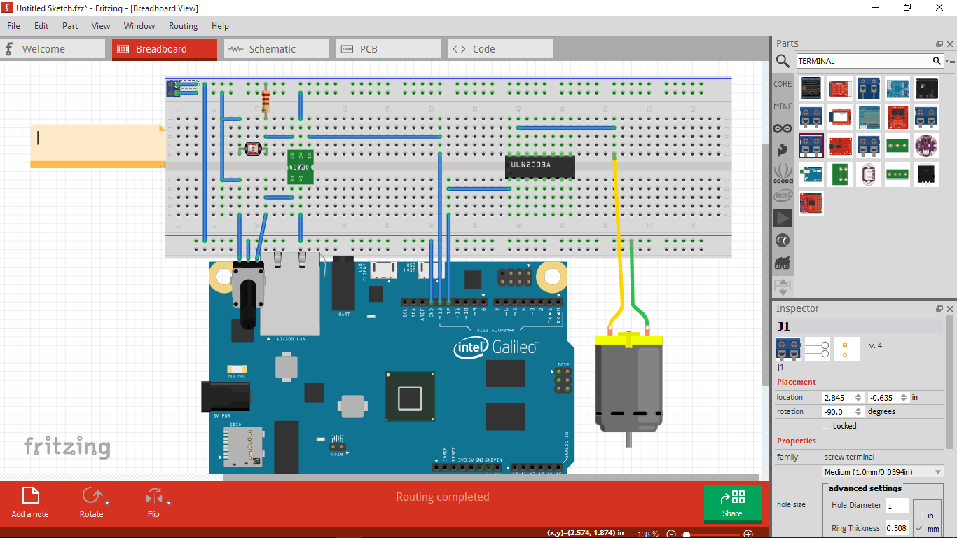This screenshot has width=957, height=538.
Task: Step the location Y value spinner
Action: 904,397
